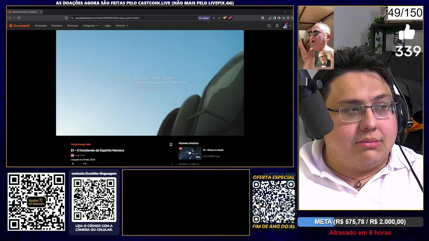Click the Wallet of Satoshi QR code
The image size is (429, 241).
tap(36, 202)
